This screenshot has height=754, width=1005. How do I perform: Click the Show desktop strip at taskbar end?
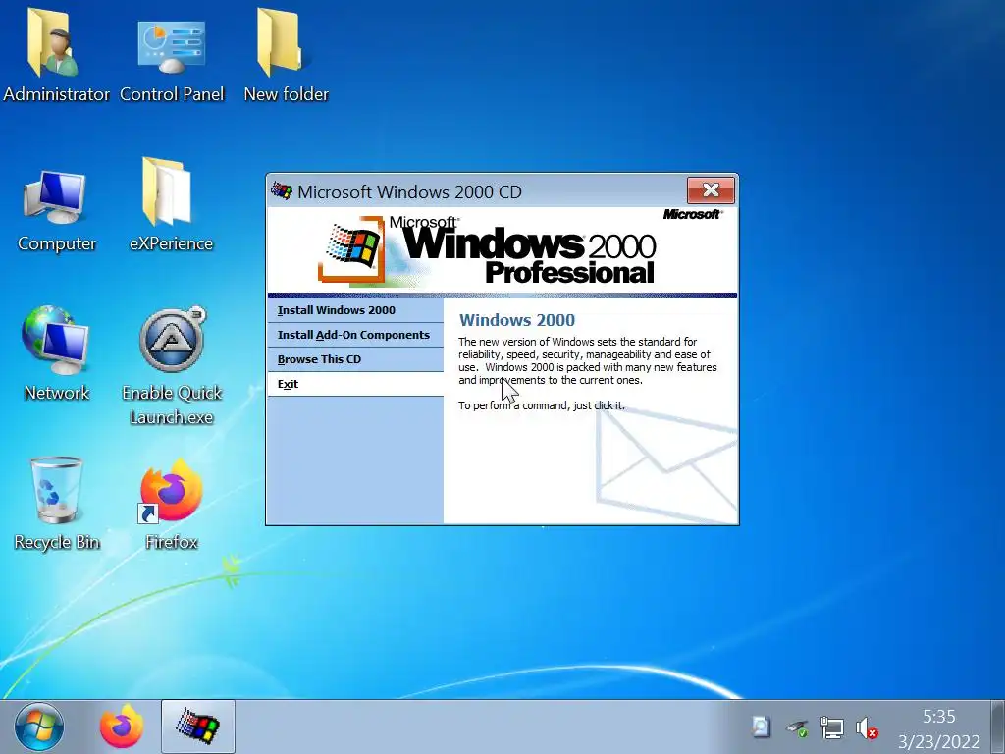pos(997,727)
